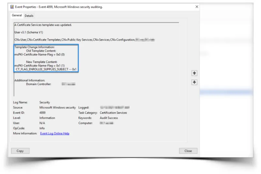The height and width of the screenshot is (174, 261).
Task: Click the Task Category value 'Certification Services'
Action: point(113,113)
